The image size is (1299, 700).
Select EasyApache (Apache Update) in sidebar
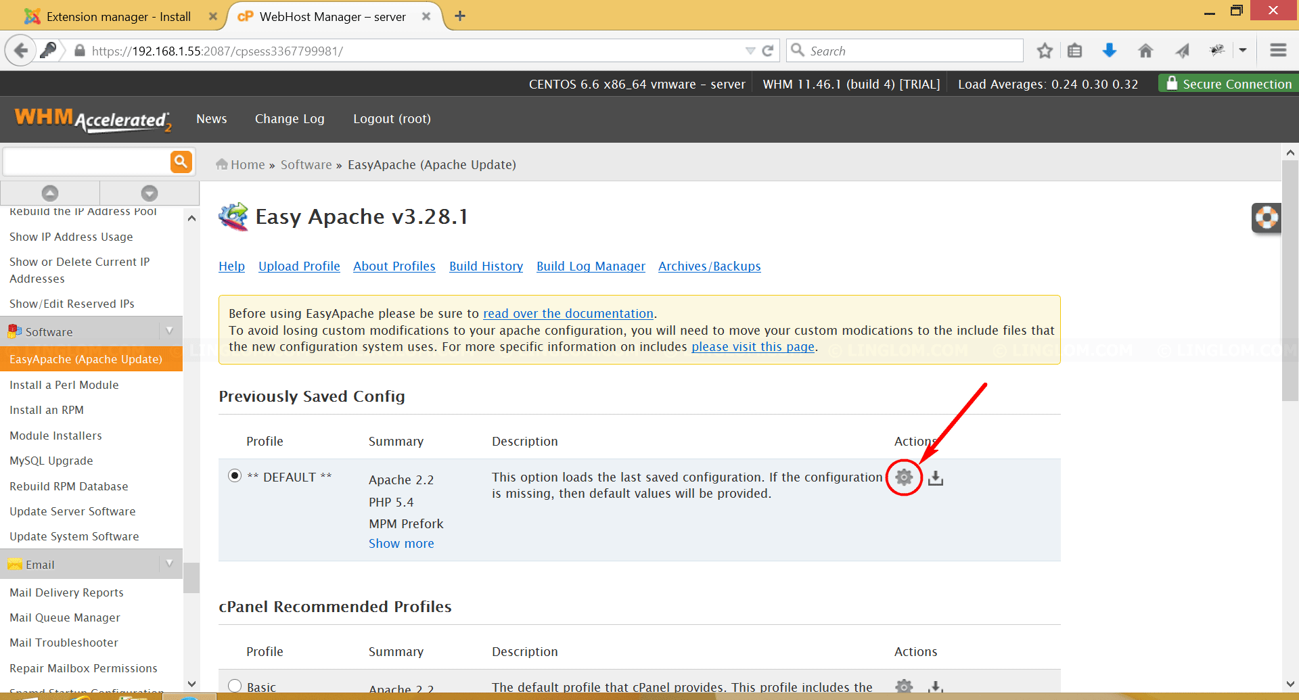(x=91, y=359)
